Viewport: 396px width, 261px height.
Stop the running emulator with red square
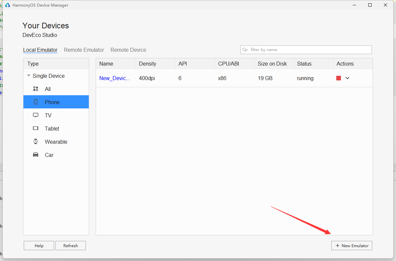point(339,78)
